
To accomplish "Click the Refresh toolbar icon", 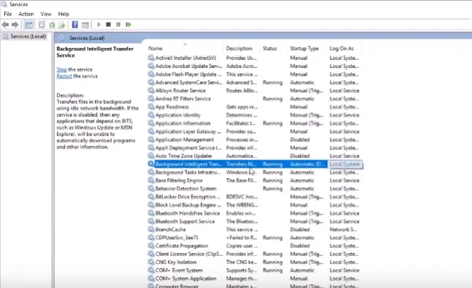I will [x=52, y=25].
